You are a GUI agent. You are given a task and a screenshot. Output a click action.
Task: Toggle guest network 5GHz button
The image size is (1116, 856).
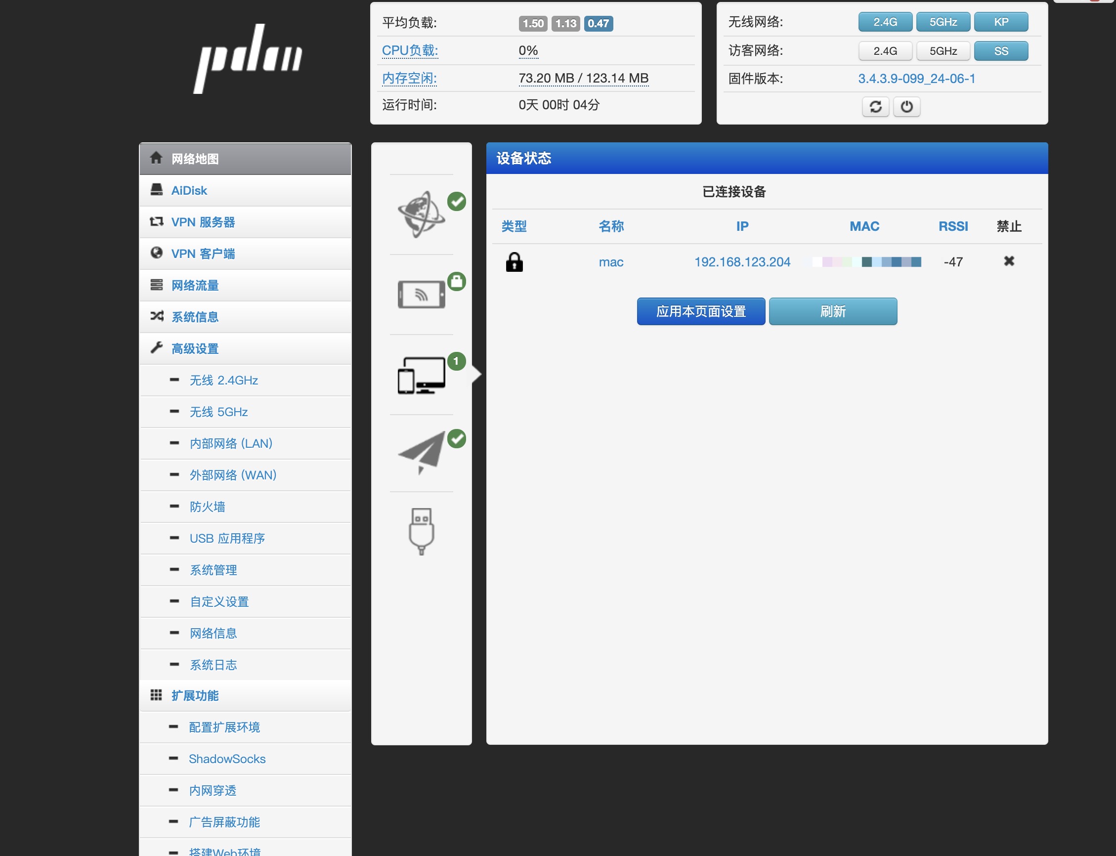pos(943,51)
